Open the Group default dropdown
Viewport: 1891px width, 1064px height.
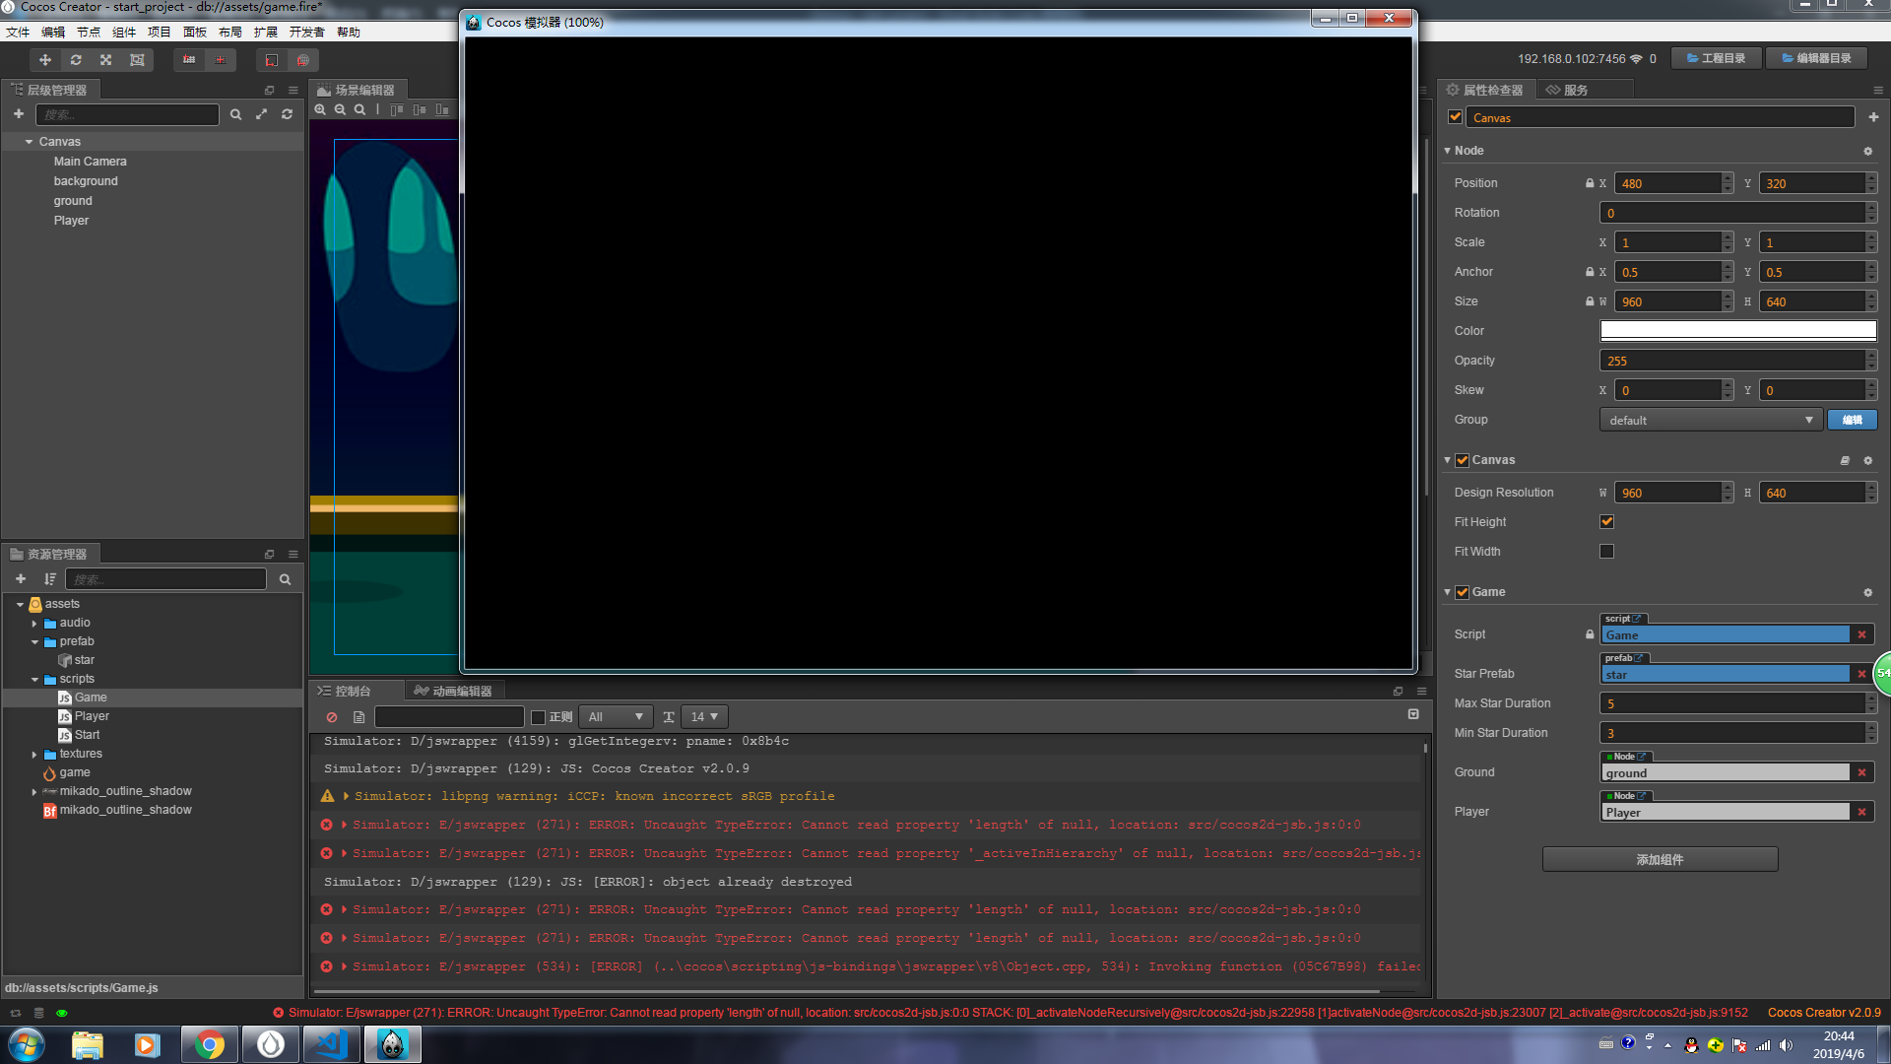1710,421
